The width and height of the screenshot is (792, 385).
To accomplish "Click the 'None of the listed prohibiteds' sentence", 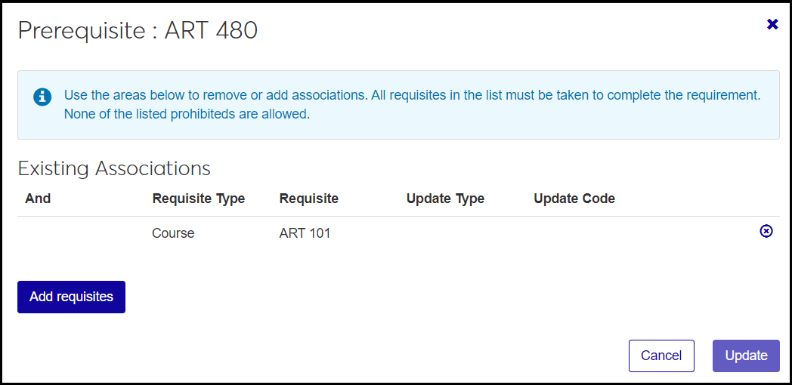I will [x=187, y=115].
